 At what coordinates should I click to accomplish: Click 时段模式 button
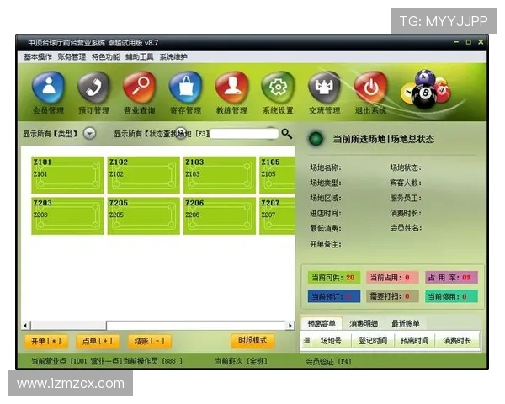click(252, 340)
